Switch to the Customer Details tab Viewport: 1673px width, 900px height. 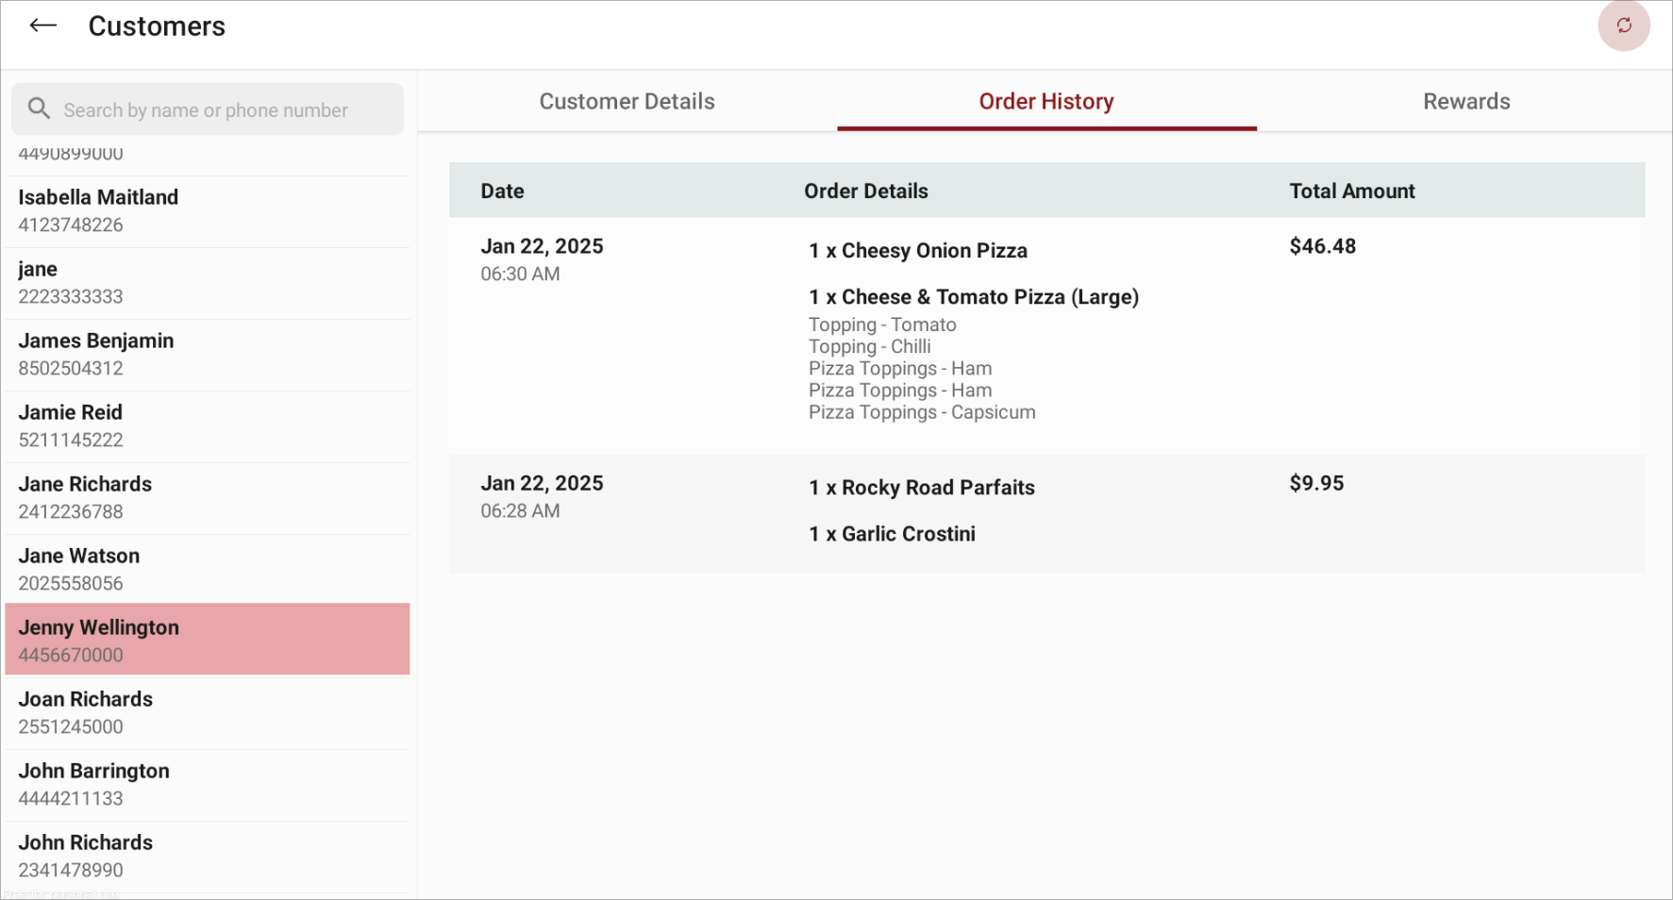click(627, 101)
